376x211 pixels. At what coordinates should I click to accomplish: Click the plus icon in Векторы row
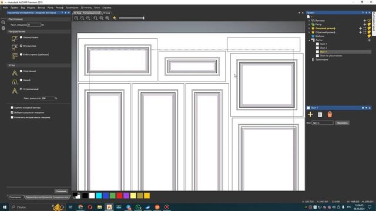click(365, 21)
